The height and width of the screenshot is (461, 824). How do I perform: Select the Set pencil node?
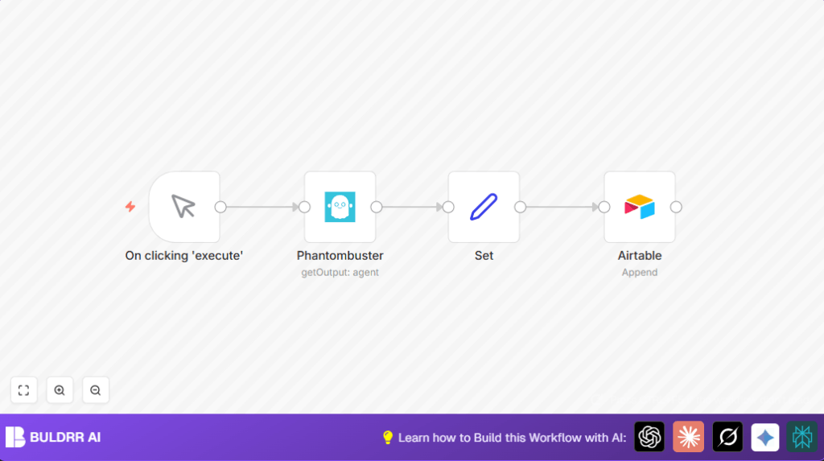(484, 207)
